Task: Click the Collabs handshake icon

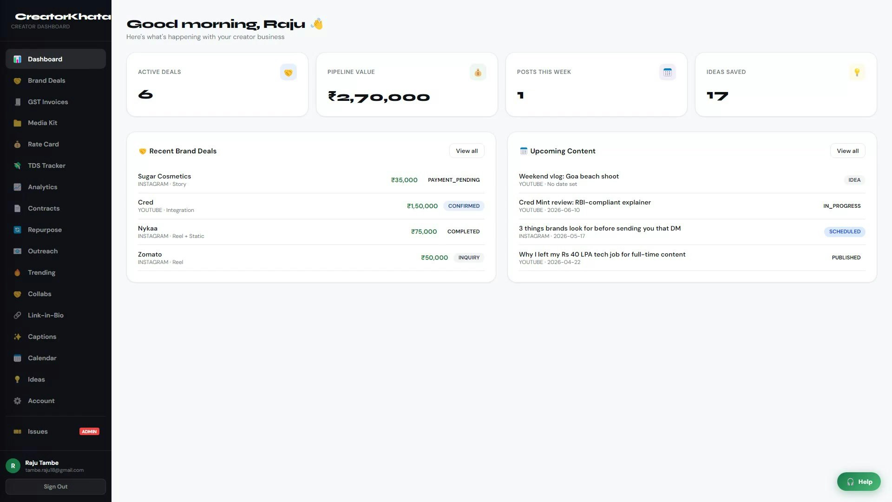Action: click(17, 294)
